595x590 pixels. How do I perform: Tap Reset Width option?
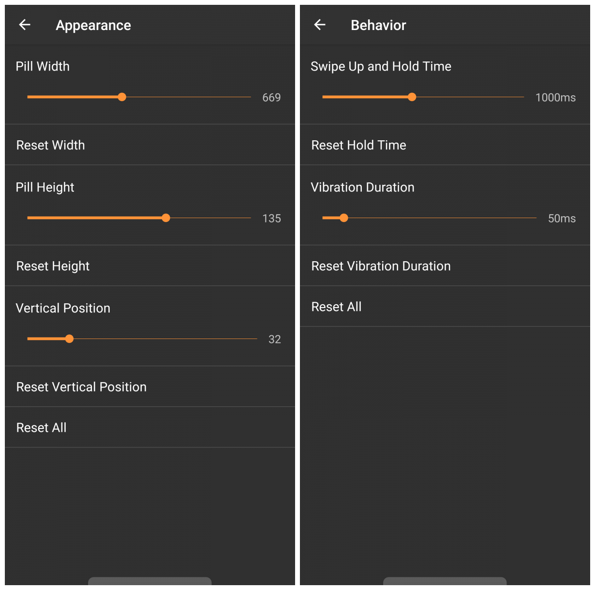pos(150,145)
